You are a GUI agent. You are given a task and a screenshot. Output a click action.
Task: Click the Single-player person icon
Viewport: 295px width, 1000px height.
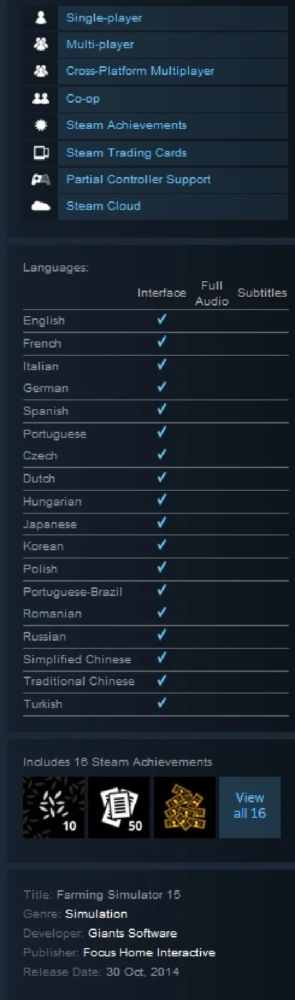(x=41, y=18)
